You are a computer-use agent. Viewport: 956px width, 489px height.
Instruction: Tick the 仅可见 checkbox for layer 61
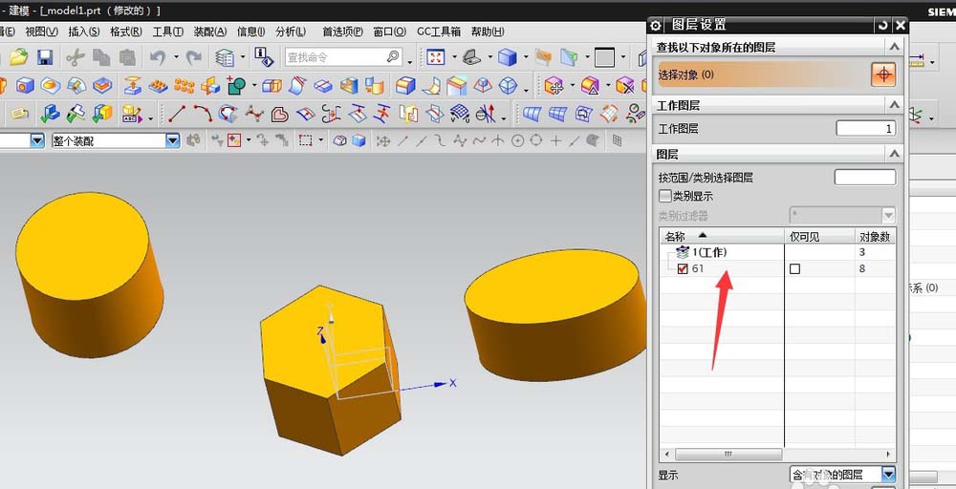(794, 268)
